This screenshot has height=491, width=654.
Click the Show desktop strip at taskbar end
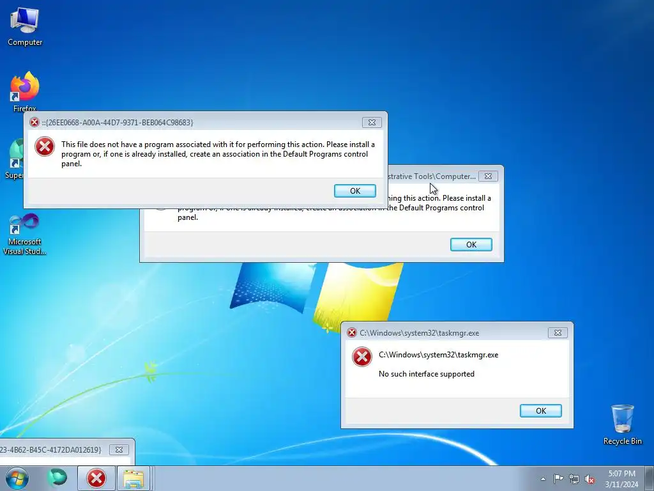[x=650, y=478]
